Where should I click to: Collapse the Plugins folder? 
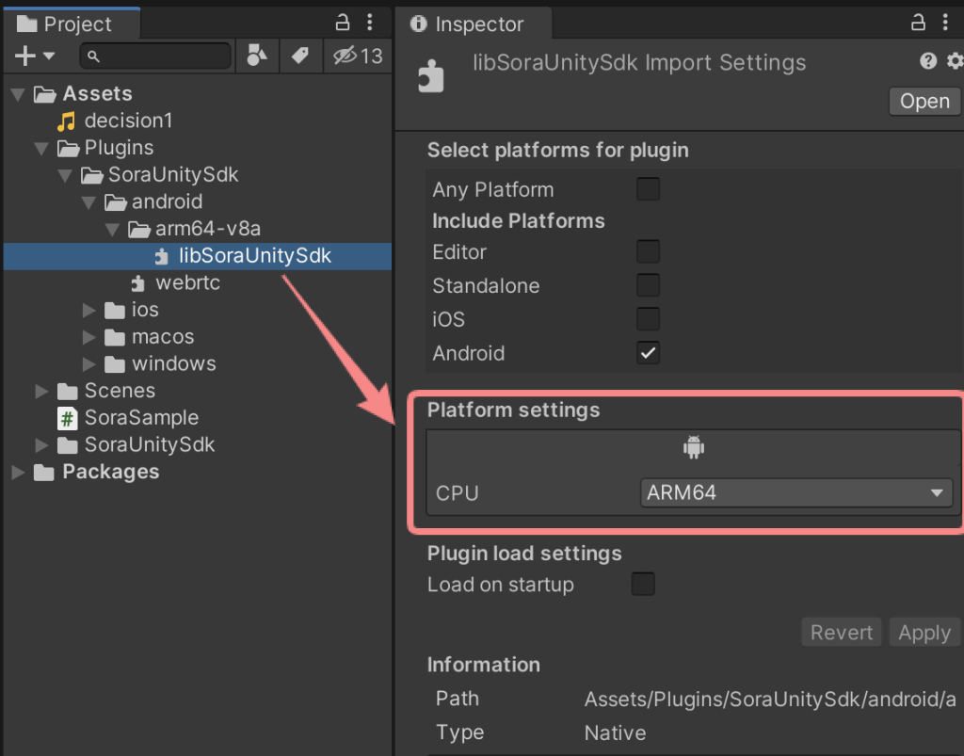point(41,148)
